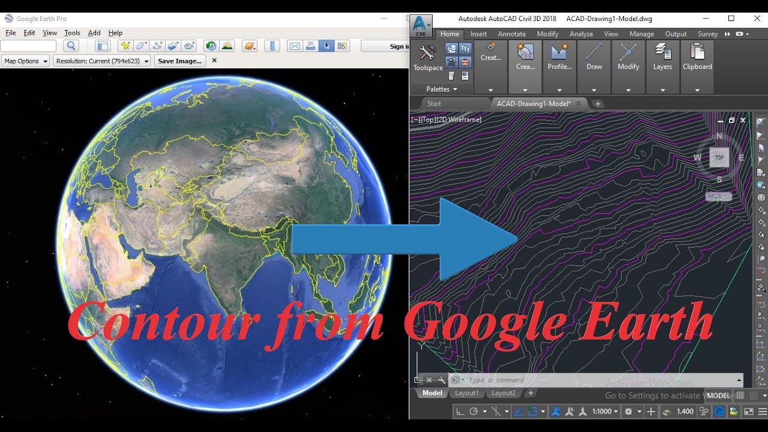
Task: Expand the Draw panel flyout arrow
Action: tap(594, 90)
